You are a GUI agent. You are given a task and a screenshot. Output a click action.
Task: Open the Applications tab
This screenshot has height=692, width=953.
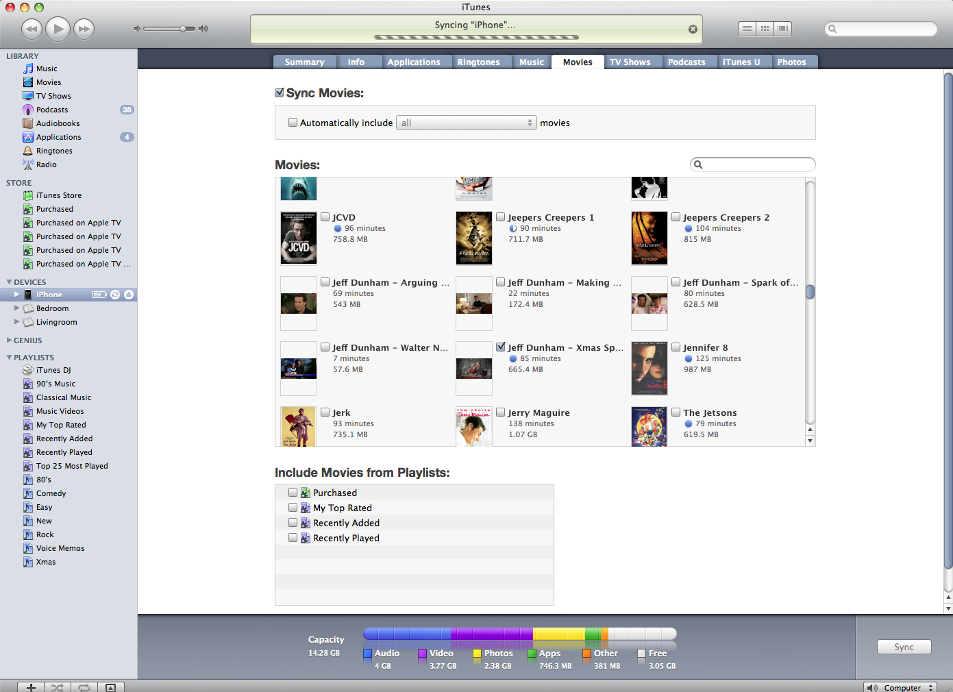tap(414, 62)
